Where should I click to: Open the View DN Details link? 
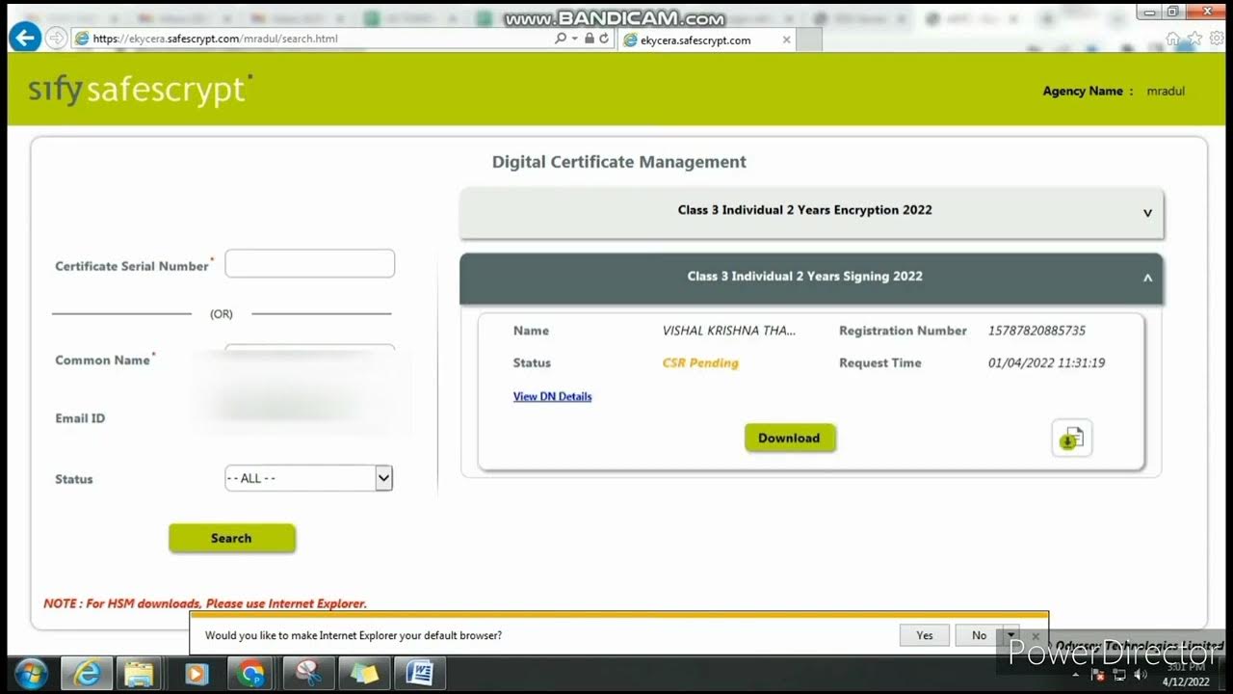pyautogui.click(x=552, y=396)
